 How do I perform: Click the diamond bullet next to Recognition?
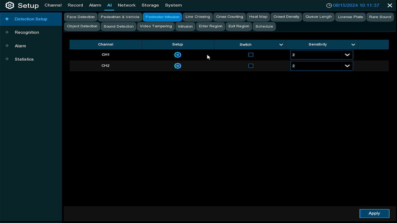click(x=7, y=32)
